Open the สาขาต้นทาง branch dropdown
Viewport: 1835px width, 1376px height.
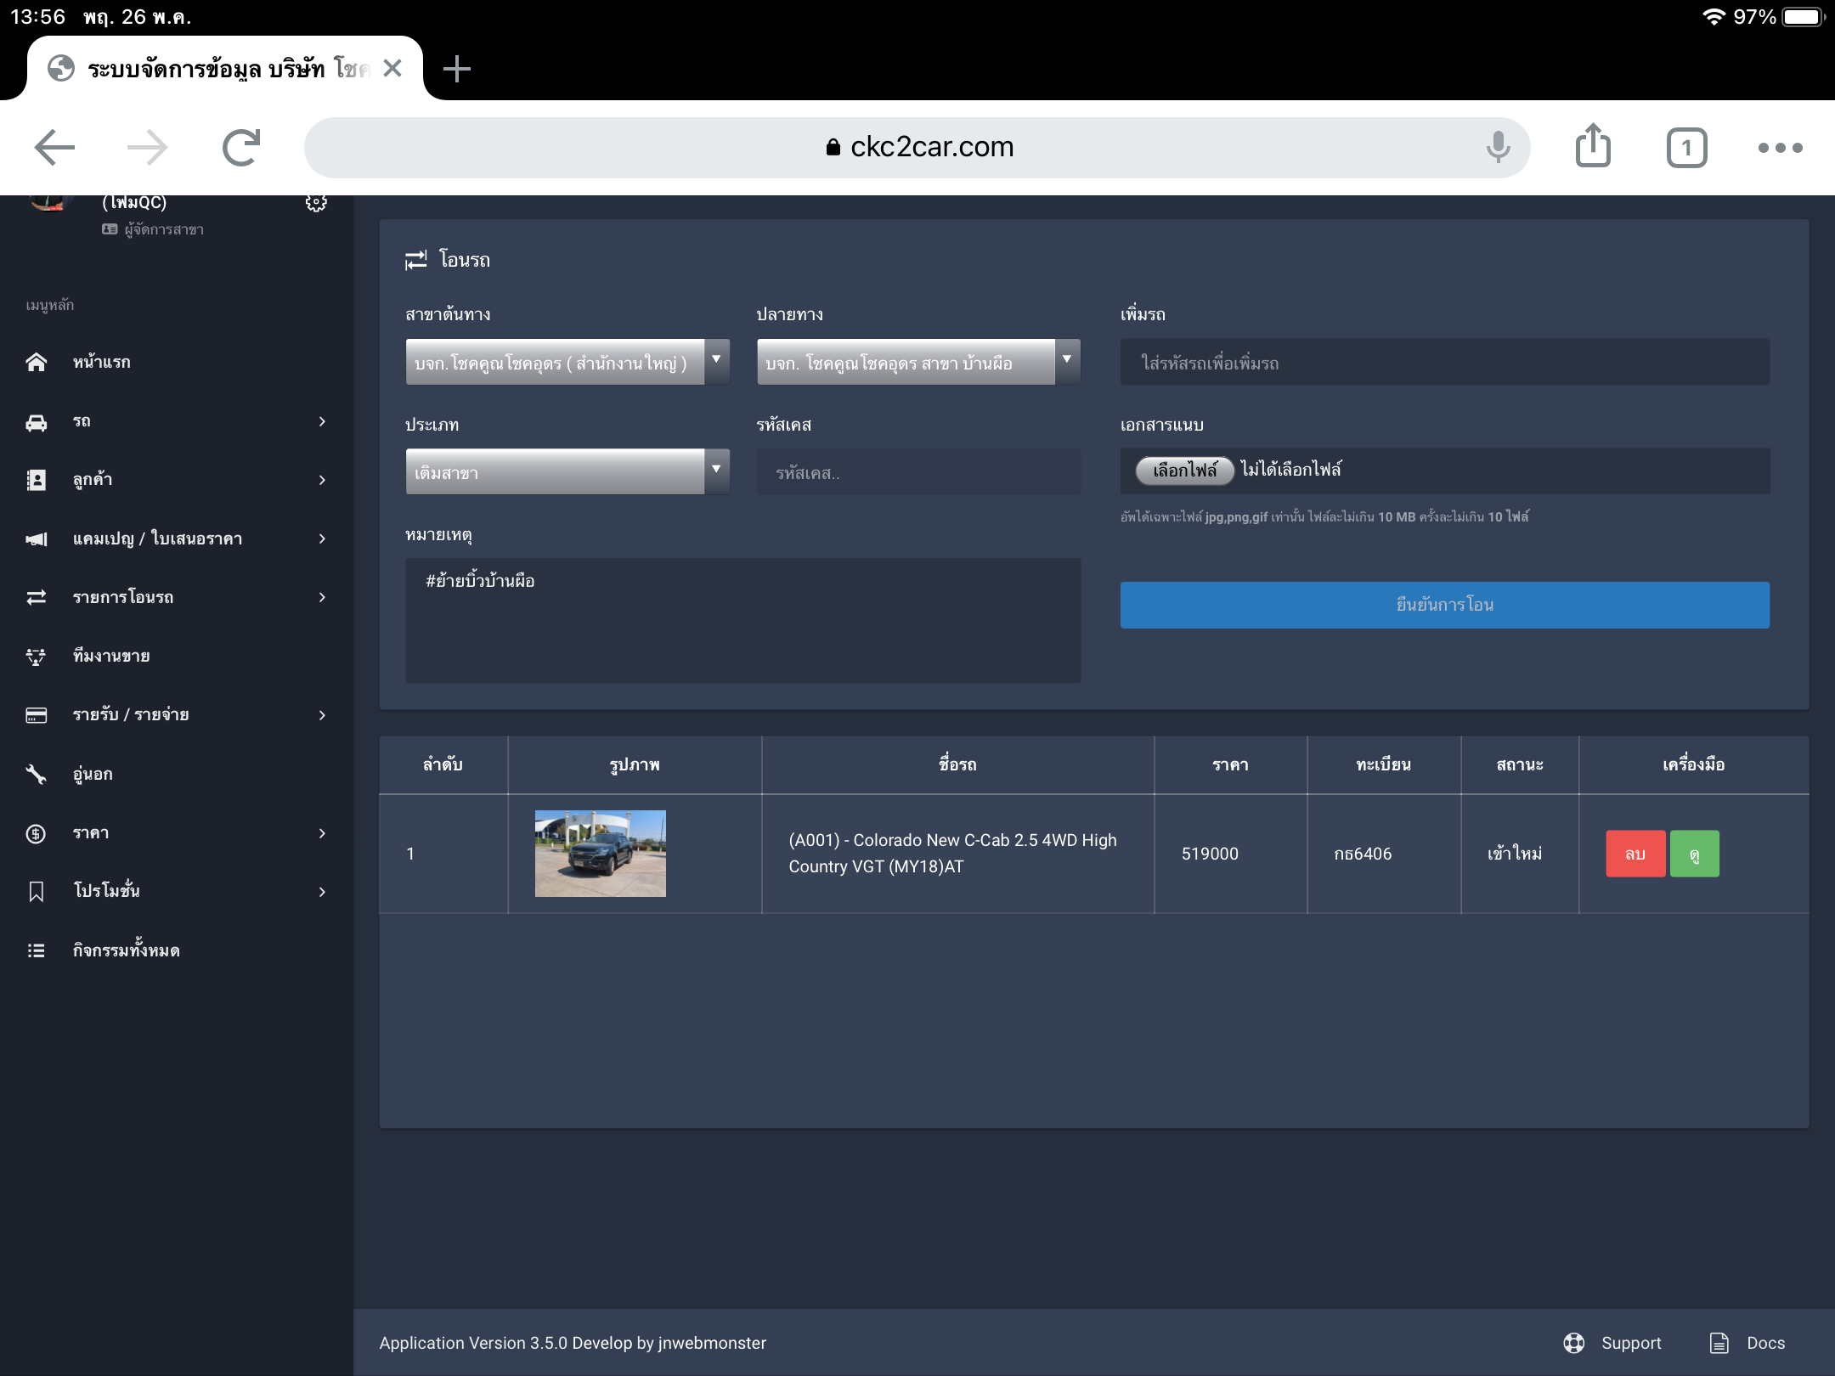click(x=567, y=363)
